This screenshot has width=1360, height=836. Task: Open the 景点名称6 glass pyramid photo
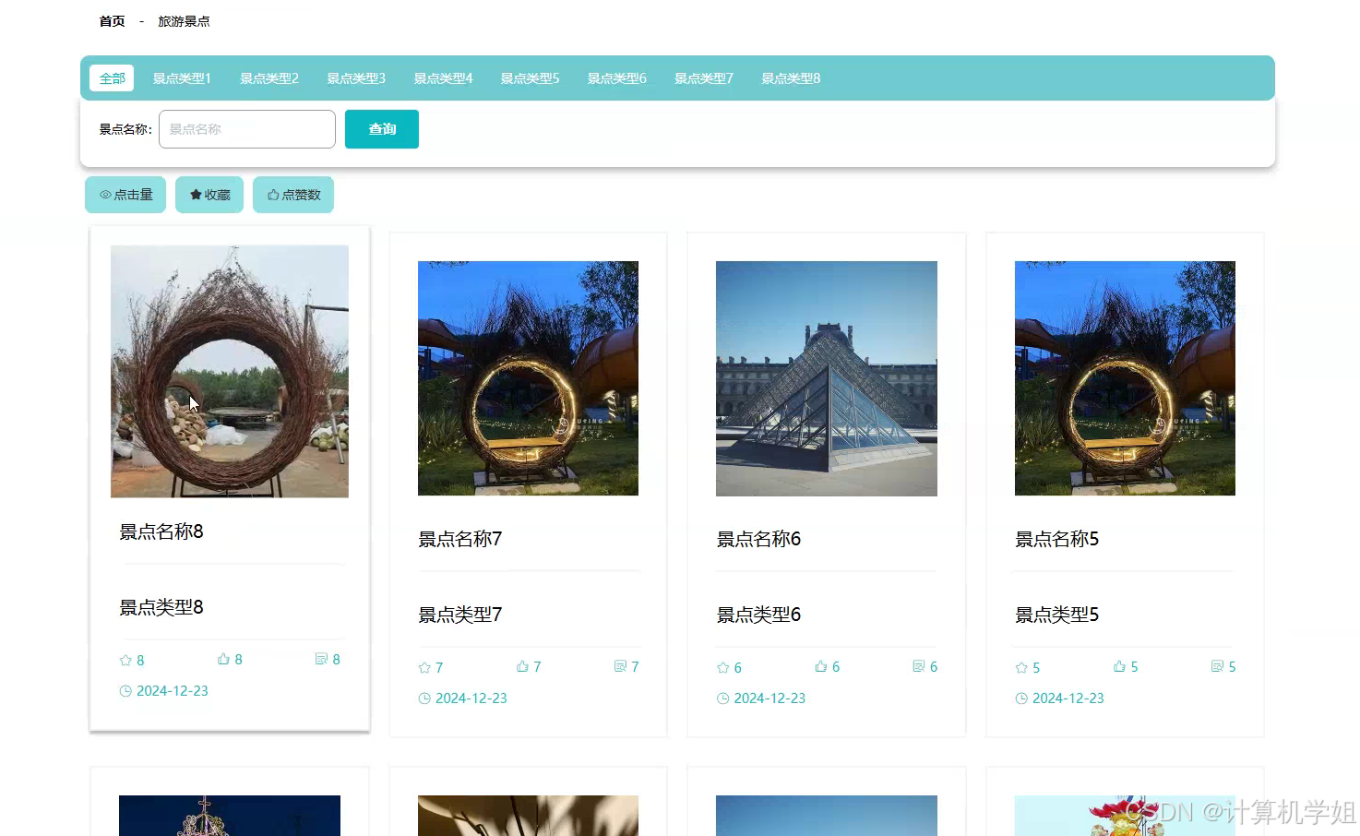(x=827, y=378)
